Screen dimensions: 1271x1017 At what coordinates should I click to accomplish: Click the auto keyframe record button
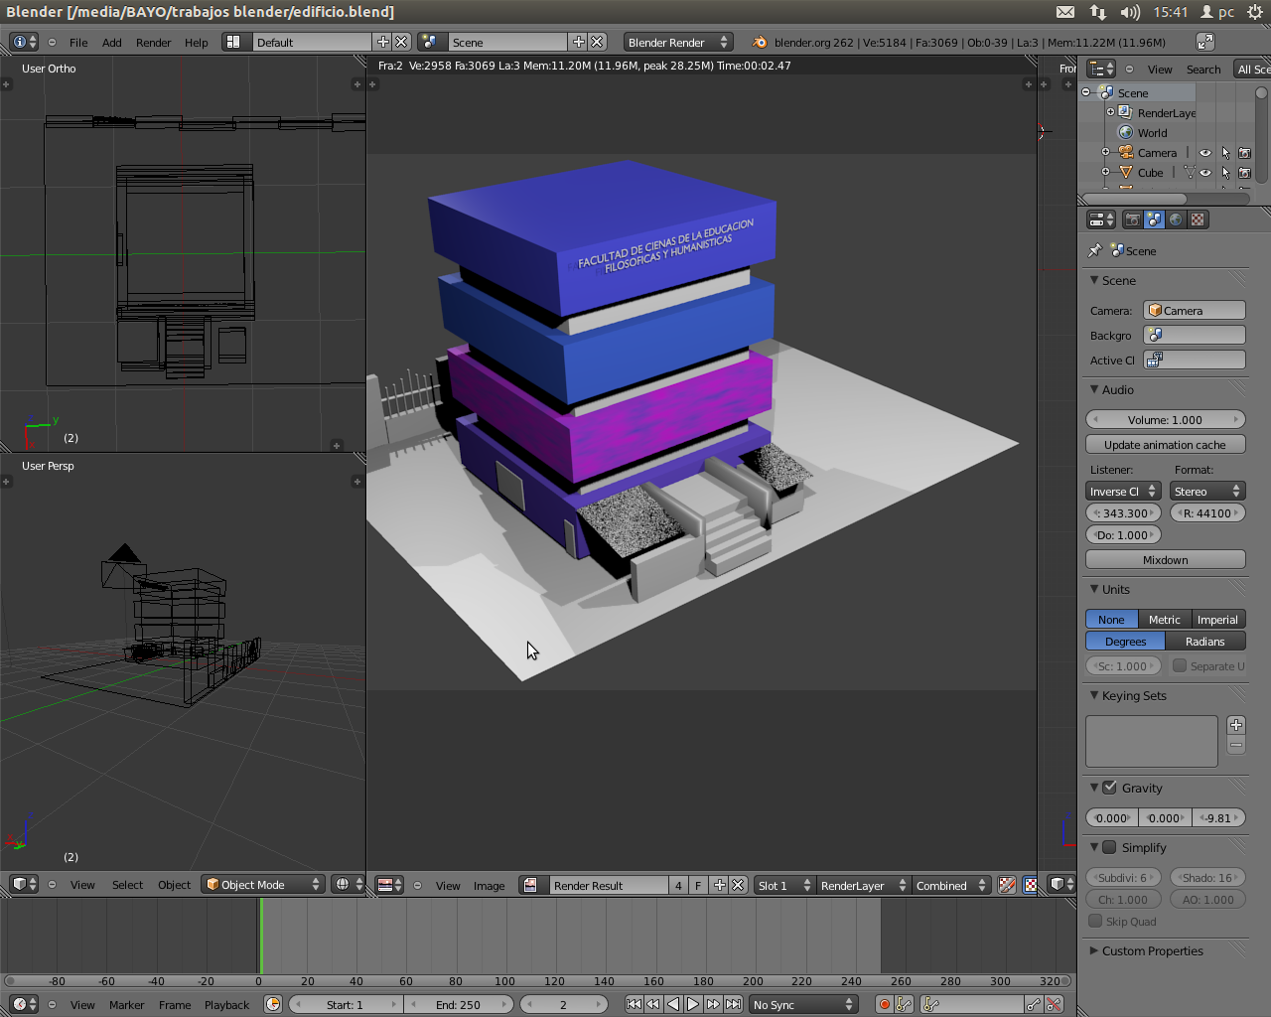(884, 1004)
